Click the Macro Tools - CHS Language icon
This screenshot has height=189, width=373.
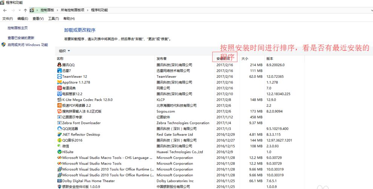[60, 157]
